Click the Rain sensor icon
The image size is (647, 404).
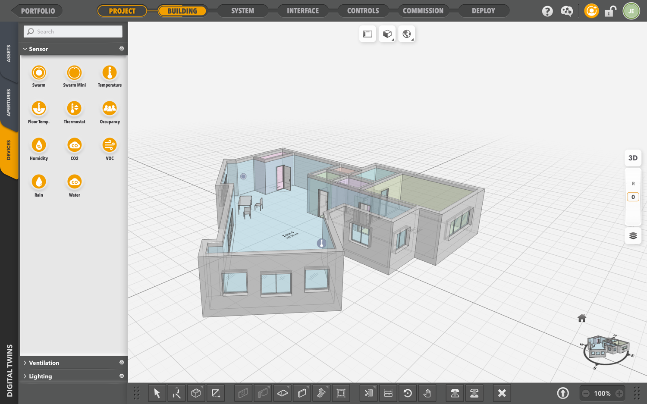point(39,182)
